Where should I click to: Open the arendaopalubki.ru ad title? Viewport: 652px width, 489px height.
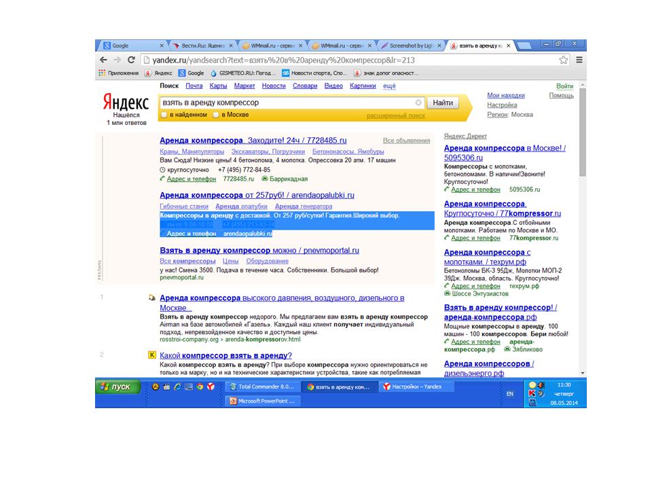257,195
